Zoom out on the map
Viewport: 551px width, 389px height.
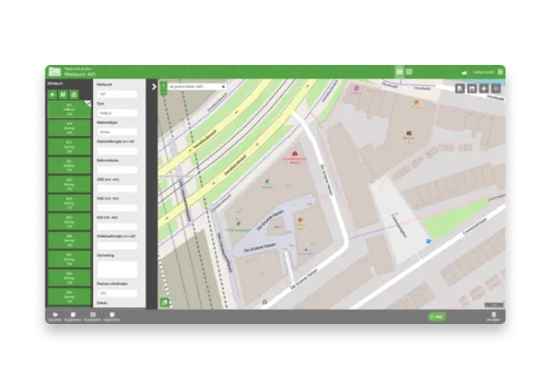pyautogui.click(x=163, y=92)
